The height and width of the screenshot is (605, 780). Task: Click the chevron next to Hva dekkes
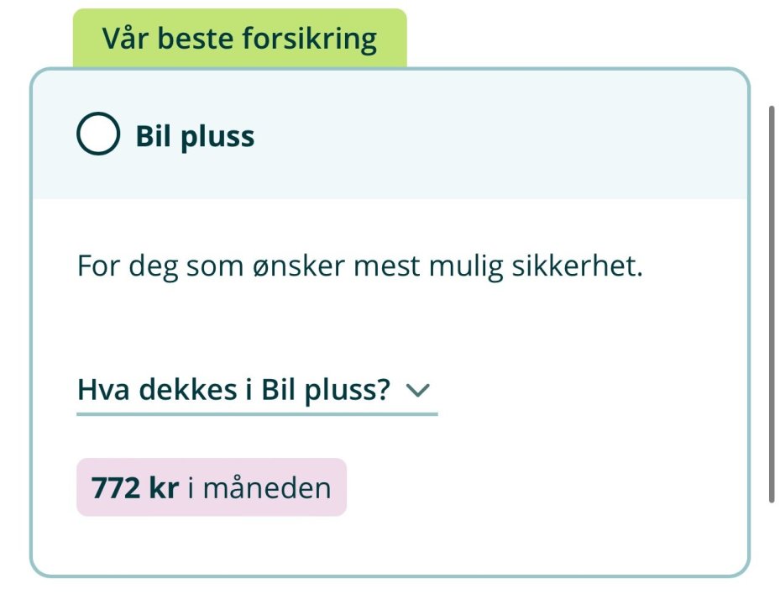point(417,390)
